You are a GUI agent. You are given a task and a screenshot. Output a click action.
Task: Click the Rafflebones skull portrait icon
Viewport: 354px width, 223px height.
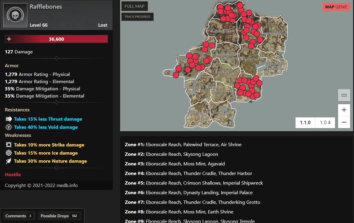[15, 15]
